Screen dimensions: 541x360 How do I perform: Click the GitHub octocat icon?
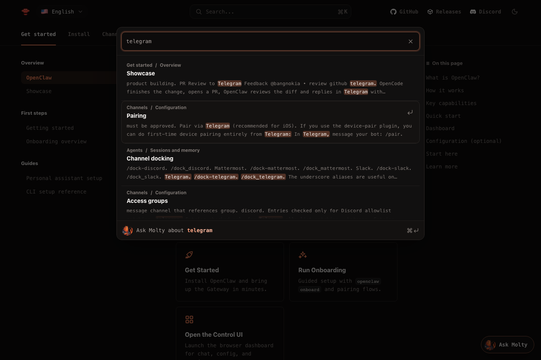point(393,12)
